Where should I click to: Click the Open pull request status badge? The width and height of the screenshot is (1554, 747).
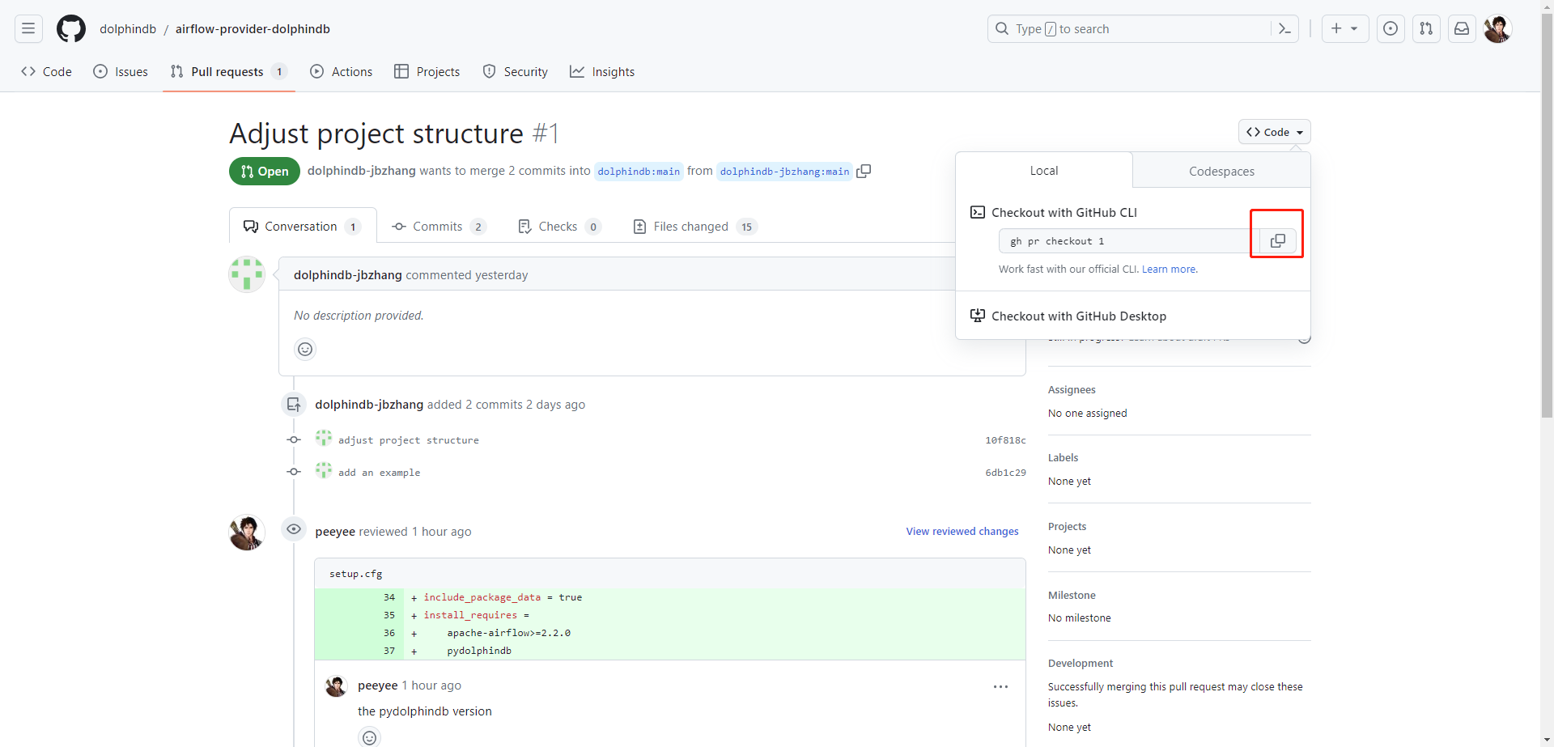tap(265, 172)
